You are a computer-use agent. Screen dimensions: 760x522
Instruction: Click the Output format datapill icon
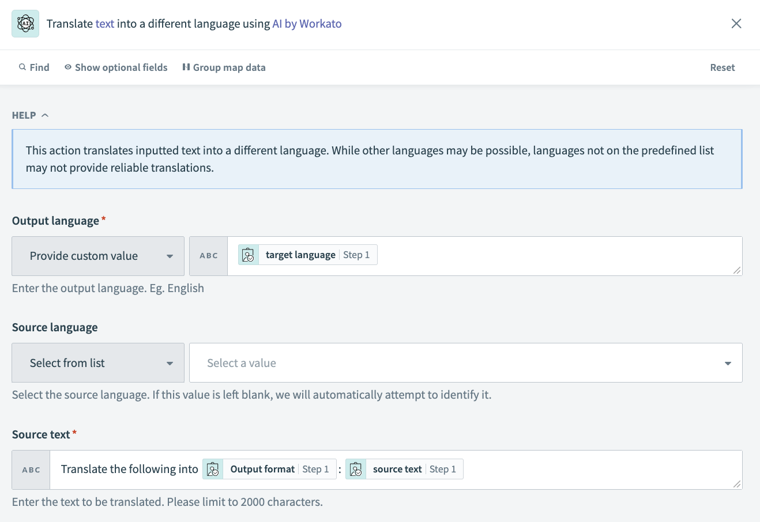[x=213, y=469]
